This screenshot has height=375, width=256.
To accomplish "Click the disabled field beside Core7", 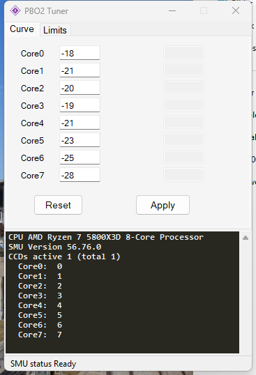I will coord(183,175).
